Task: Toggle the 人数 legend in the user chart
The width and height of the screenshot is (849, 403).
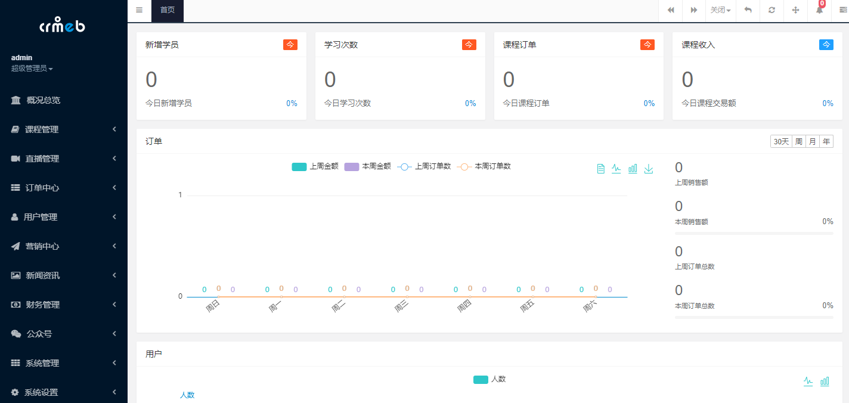Action: (x=489, y=379)
